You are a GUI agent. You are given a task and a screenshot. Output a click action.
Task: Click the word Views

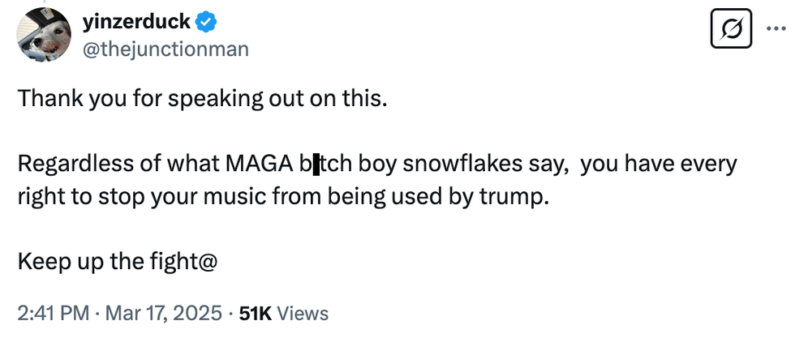click(303, 313)
